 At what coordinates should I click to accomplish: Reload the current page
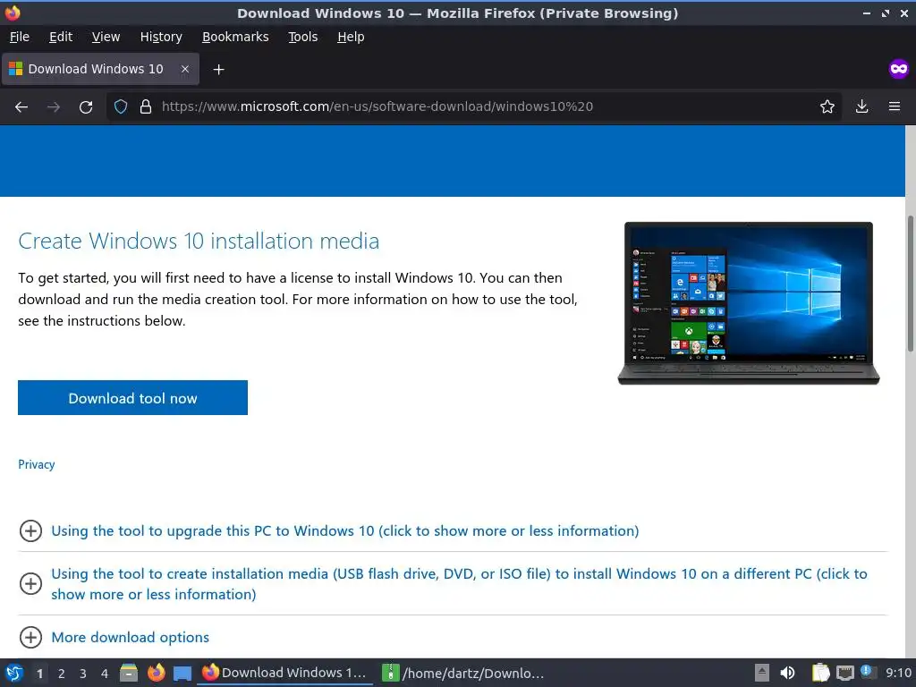(x=86, y=107)
